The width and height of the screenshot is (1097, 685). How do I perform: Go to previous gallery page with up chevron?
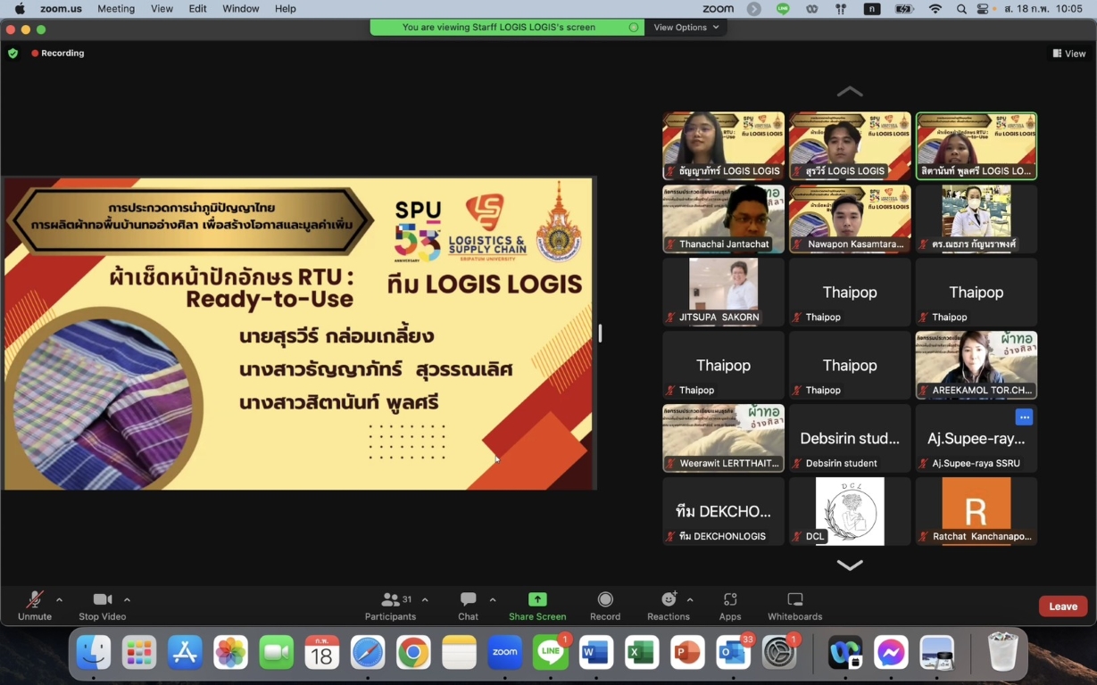tap(850, 92)
